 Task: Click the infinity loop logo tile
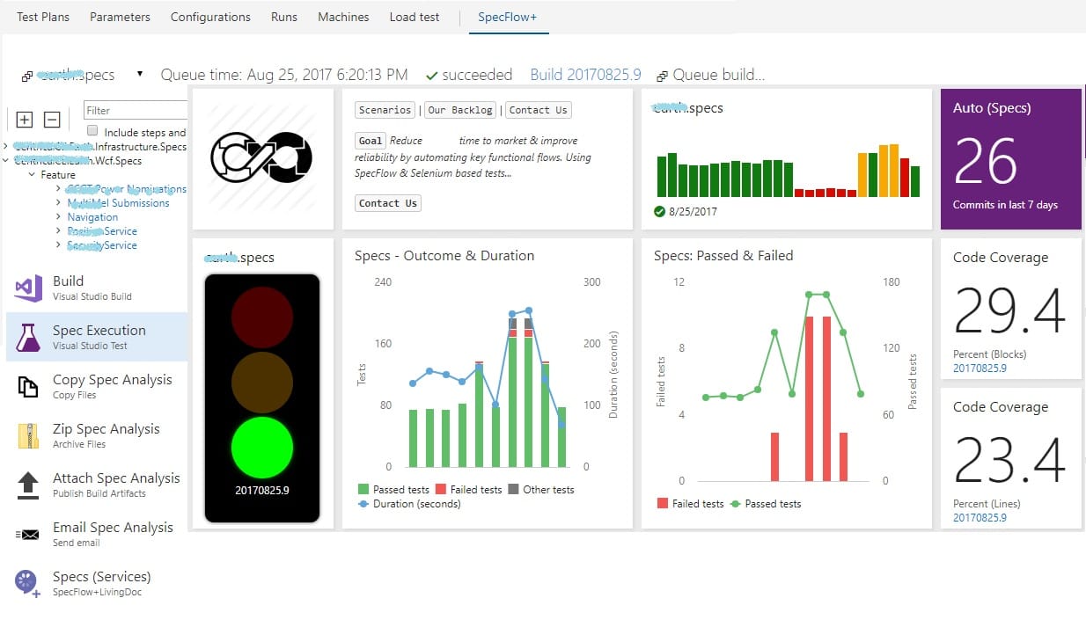point(263,158)
